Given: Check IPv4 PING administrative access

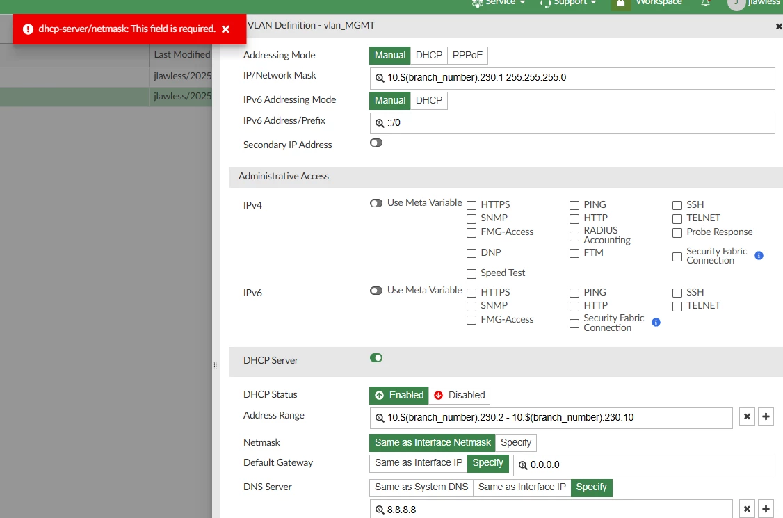Looking at the screenshot, I should (574, 205).
